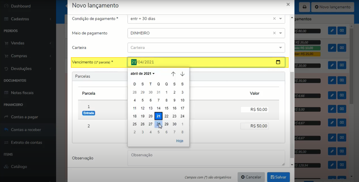Click the Entrada badge on parcela 1
Screen dimensions: 359x182
click(89, 113)
